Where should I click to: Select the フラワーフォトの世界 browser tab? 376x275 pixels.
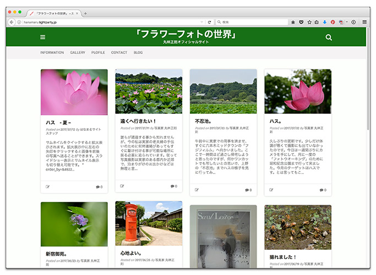(x=54, y=13)
